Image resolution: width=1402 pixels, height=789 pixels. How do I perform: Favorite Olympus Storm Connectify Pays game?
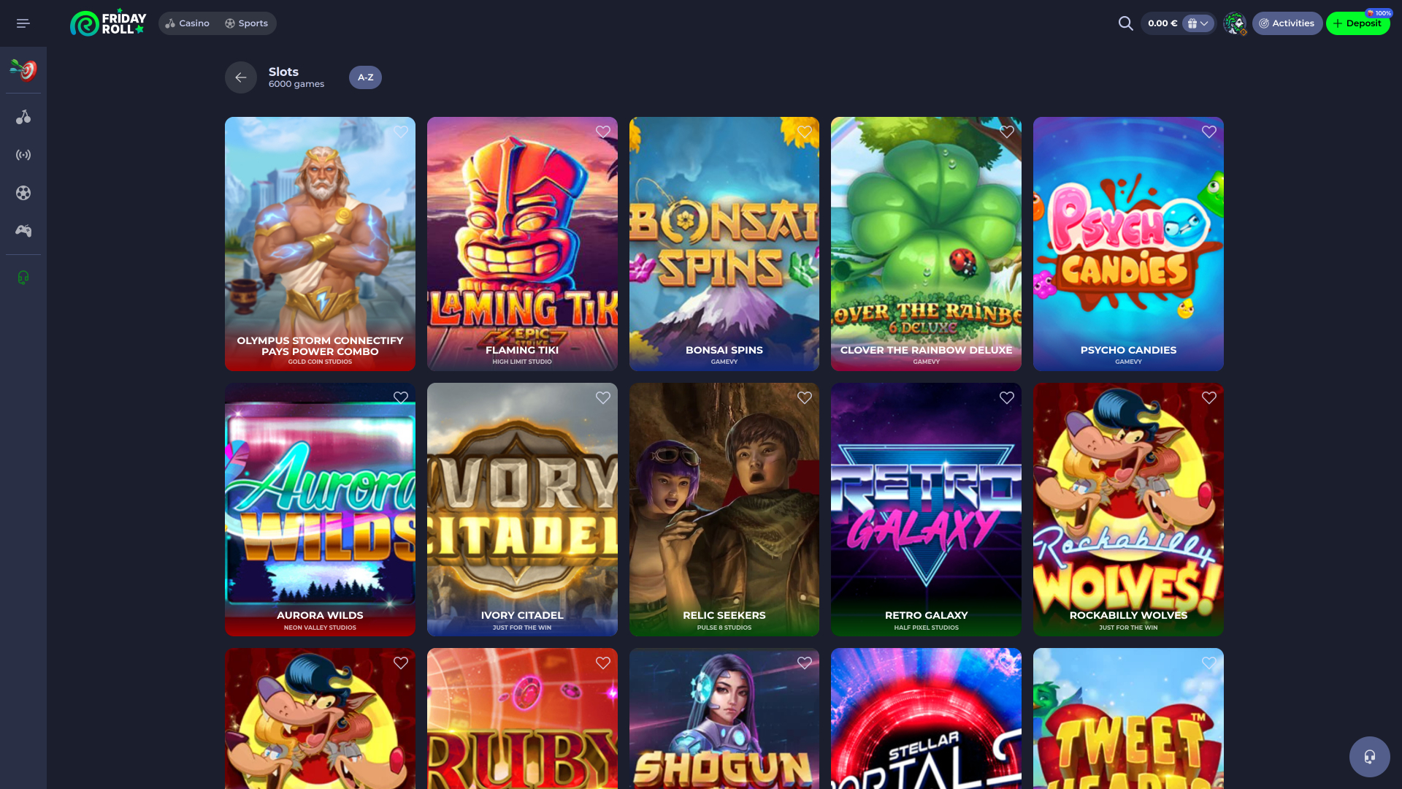pos(401,132)
